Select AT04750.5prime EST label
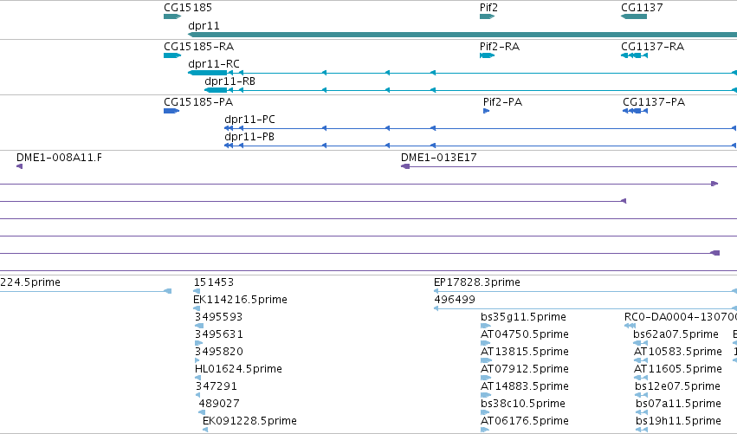Image resolution: width=737 pixels, height=434 pixels. coord(525,334)
